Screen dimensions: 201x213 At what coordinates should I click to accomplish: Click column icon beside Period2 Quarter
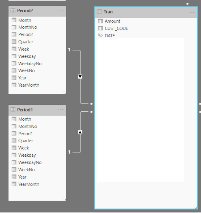(x=14, y=42)
